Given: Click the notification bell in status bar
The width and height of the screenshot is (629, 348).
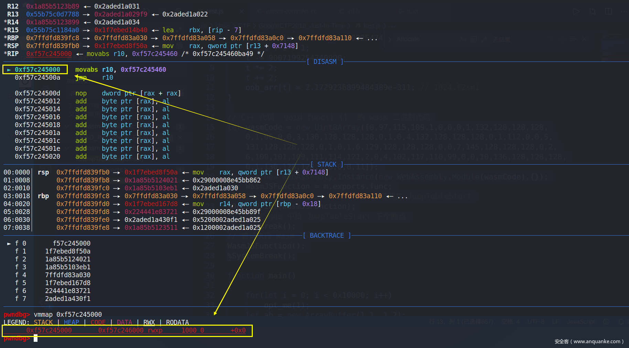Looking at the screenshot, I should point(621,322).
